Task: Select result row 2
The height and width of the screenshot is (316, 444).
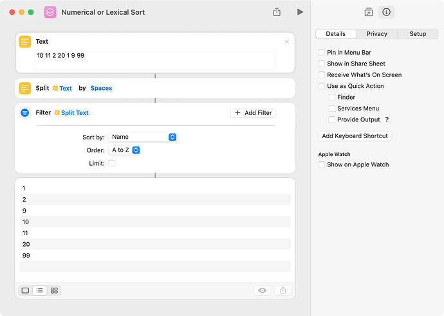Action: (155, 199)
